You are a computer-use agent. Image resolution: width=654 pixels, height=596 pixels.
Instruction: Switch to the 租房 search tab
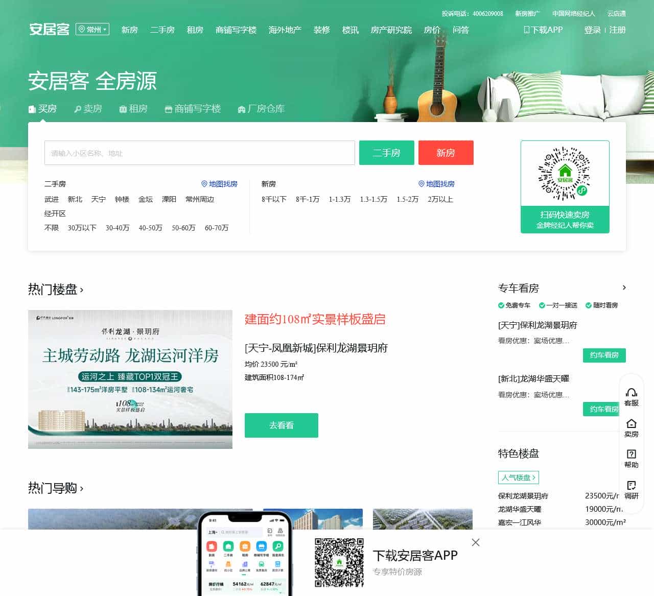pyautogui.click(x=133, y=109)
